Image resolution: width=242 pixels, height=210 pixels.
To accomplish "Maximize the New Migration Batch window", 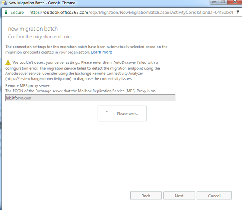I will 224,2.
